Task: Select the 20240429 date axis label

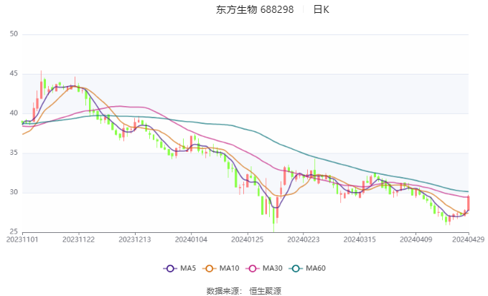Action: coord(469,239)
